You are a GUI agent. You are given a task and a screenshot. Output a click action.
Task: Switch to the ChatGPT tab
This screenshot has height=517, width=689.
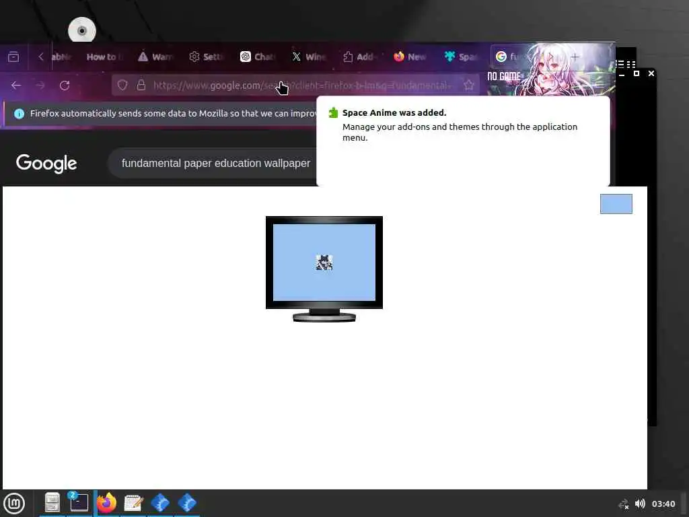(258, 57)
